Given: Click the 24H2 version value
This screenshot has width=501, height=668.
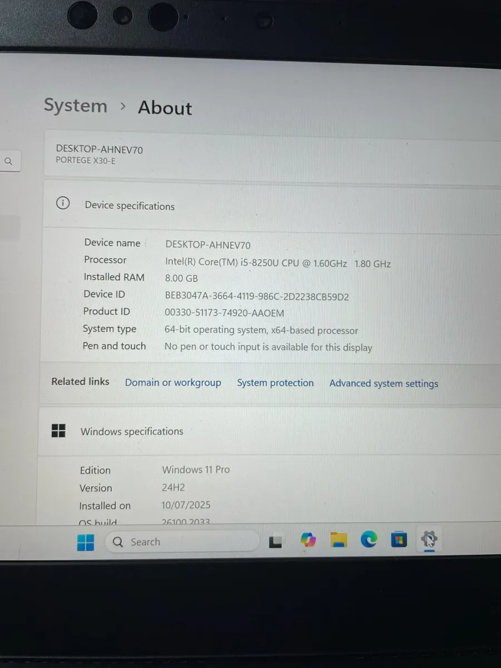Looking at the screenshot, I should point(174,487).
